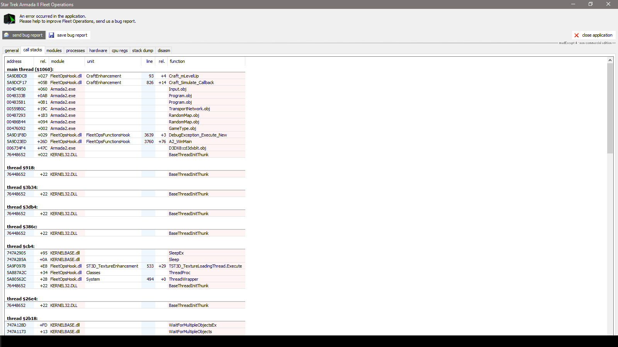Select TST3D_TextureLoadingThread.Execute function
This screenshot has width=618, height=347.
(x=205, y=266)
